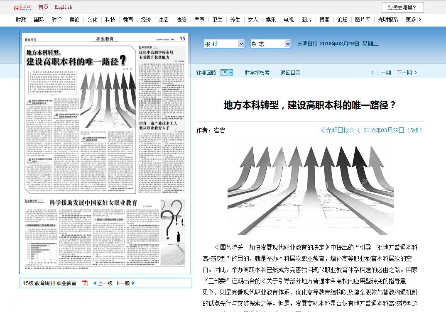446x312 pixels.
Task: Click the right arrow after 下一版
Action: 133,283
